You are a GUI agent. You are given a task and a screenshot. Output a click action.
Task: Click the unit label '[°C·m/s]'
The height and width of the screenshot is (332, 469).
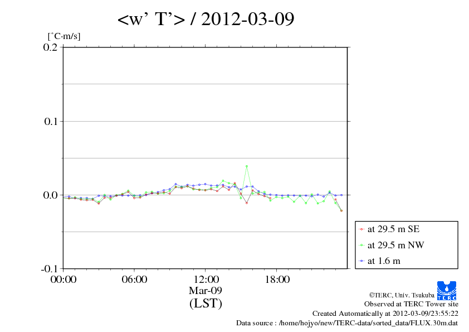(x=64, y=36)
